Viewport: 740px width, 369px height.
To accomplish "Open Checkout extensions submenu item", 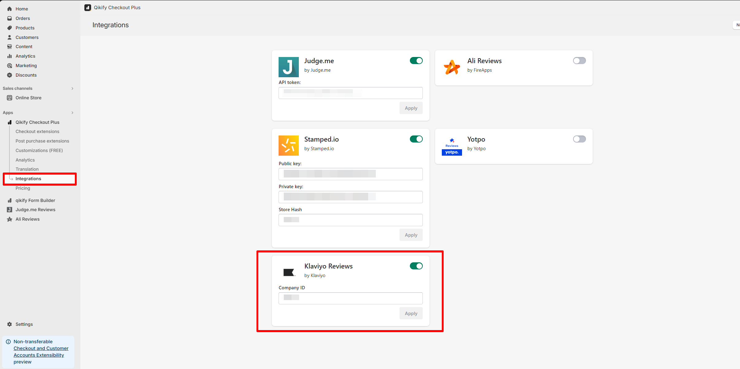I will tap(37, 131).
